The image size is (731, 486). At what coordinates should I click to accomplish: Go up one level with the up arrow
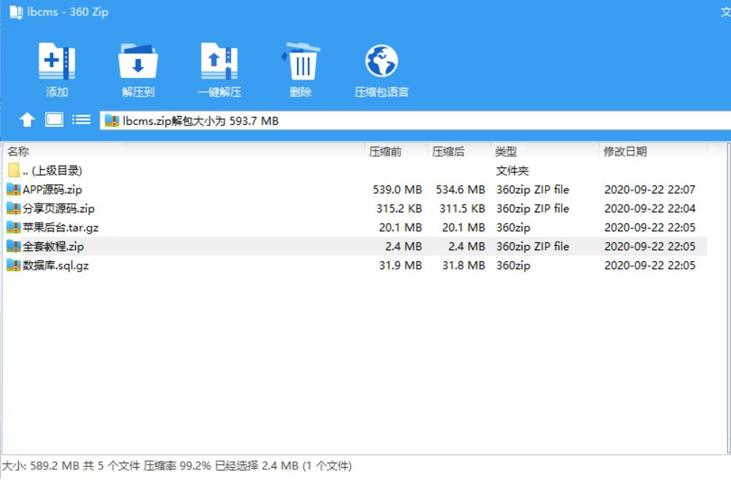[27, 120]
